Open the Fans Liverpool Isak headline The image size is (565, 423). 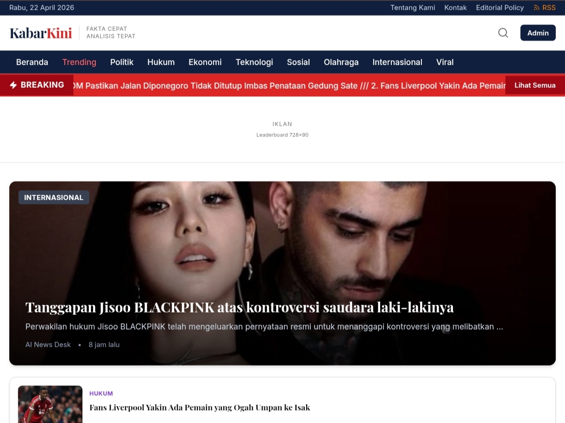pos(200,407)
